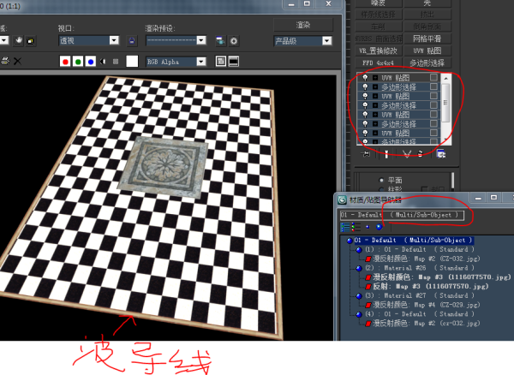Select (3) : Material #27 (Standard) item

(420, 295)
